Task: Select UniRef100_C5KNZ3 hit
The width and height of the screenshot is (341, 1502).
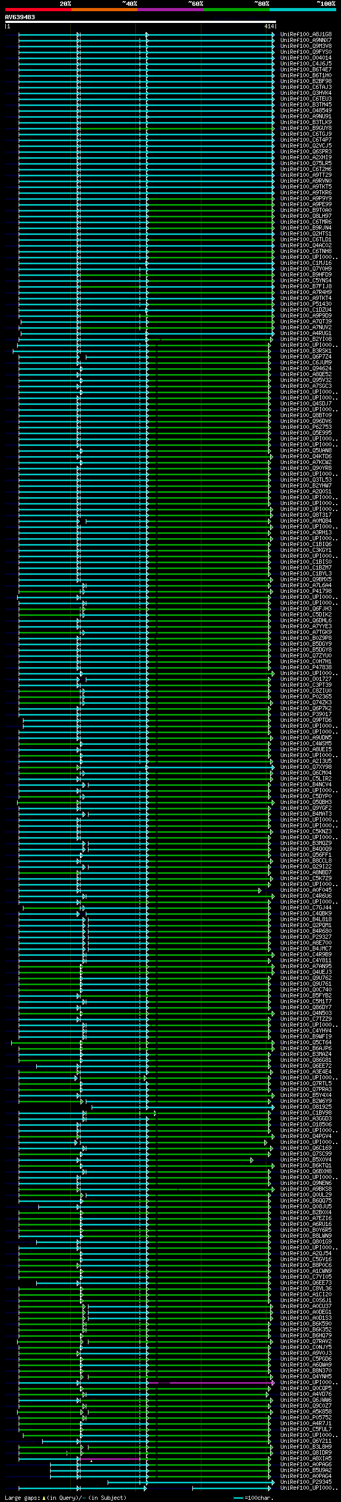Action: click(x=306, y=832)
